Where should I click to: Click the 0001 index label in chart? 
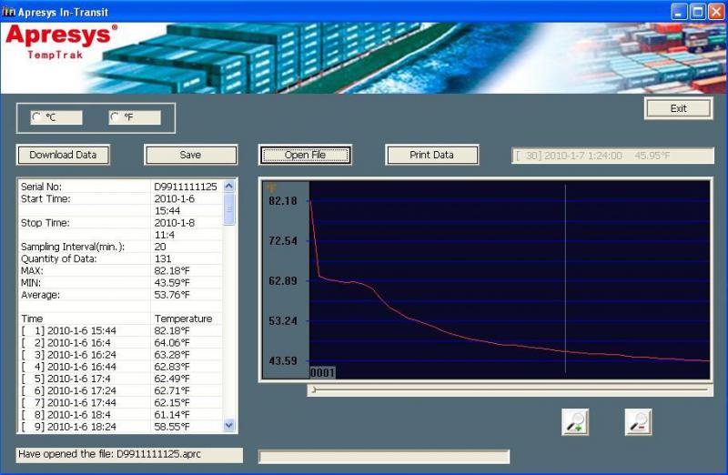(x=322, y=373)
